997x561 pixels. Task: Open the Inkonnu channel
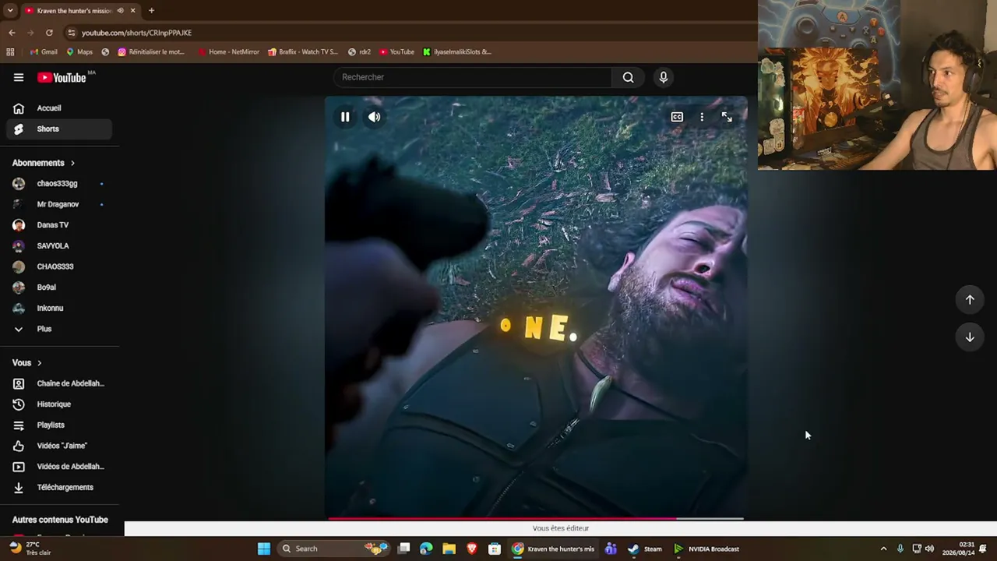click(59, 308)
